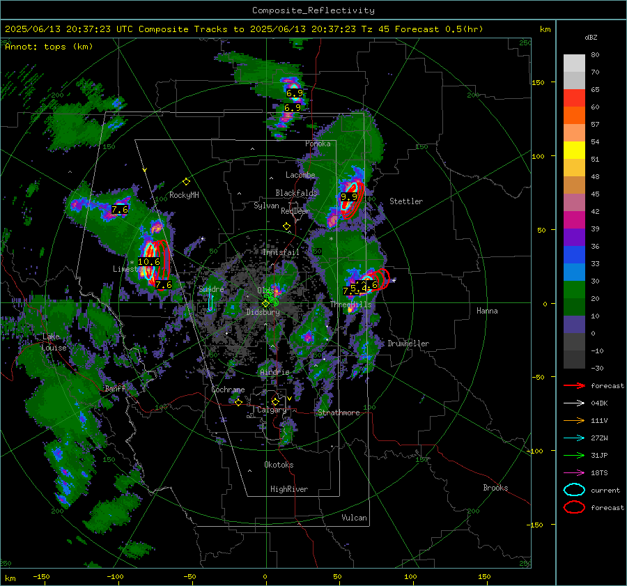Screen dimensions: 627x586
Task: Click the Blackfalds city label
Action: coord(296,193)
